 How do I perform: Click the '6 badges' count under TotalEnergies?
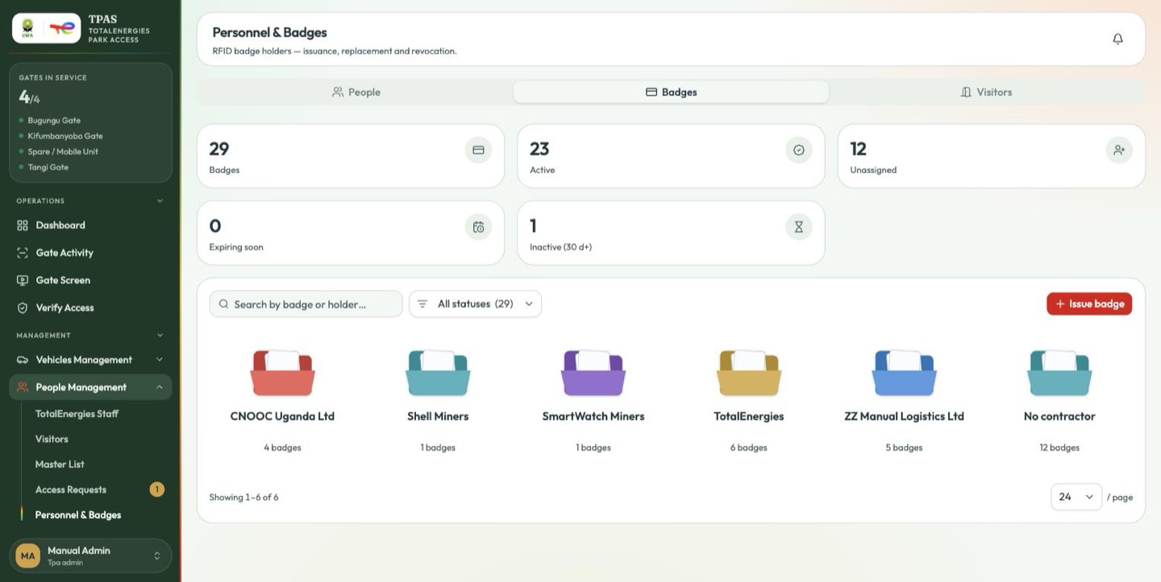coord(749,448)
